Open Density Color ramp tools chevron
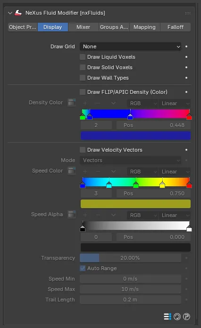The width and height of the screenshot is (201, 328). pos(113,103)
